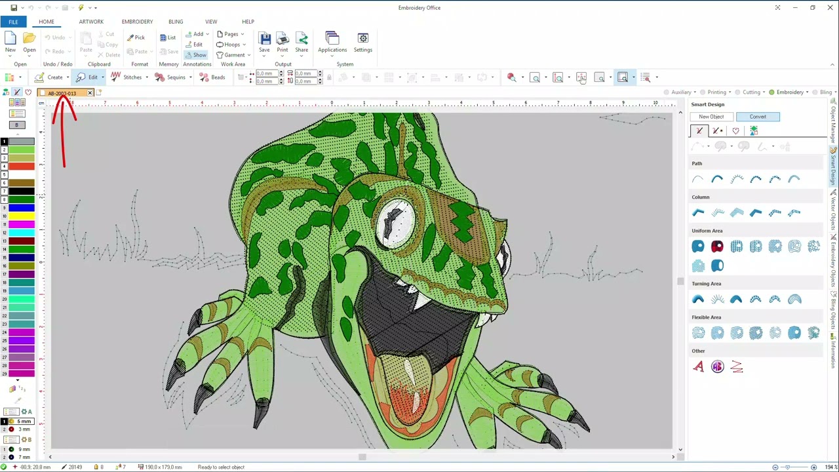The width and height of the screenshot is (839, 472).
Task: Switch to the VIEW ribbon tab
Action: tap(211, 22)
